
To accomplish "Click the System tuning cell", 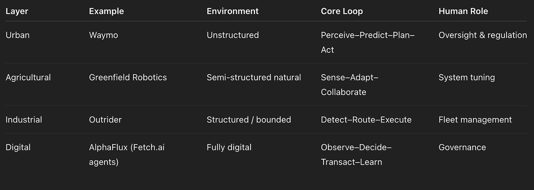I will pyautogui.click(x=467, y=77).
